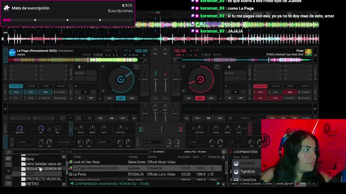The height and width of the screenshot is (194, 346).
Task: Click the folder browser search magnifier icon
Action: [8, 152]
